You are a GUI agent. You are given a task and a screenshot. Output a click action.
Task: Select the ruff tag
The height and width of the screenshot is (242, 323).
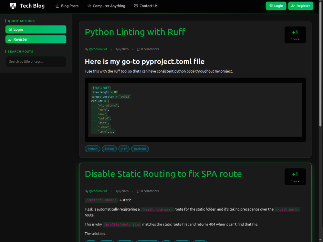point(124,149)
